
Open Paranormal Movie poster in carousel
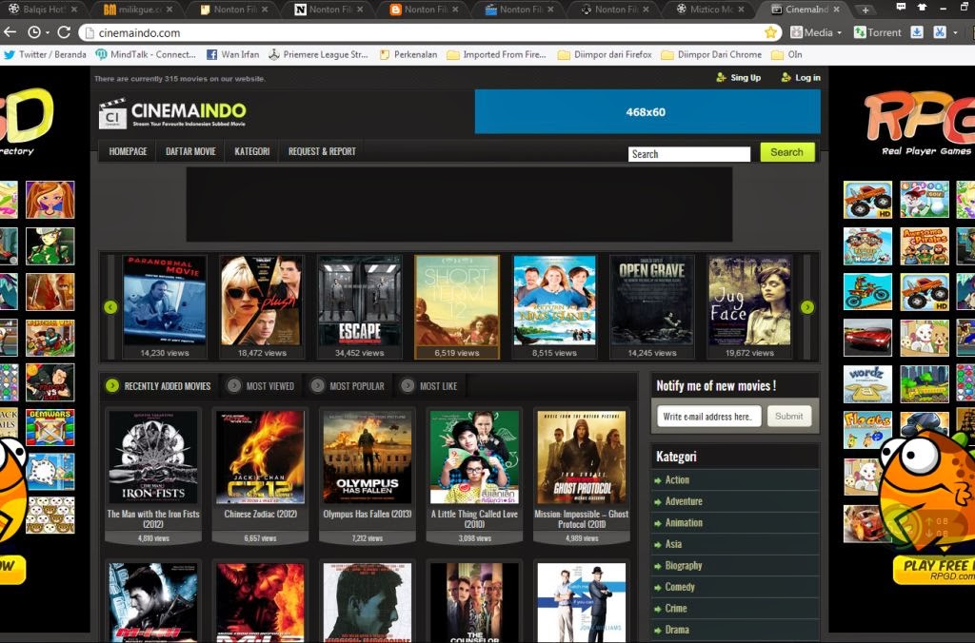point(164,301)
